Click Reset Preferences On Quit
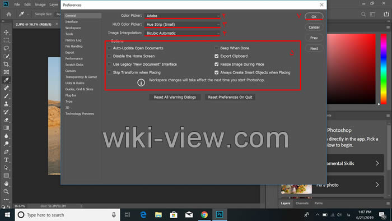The image size is (392, 221). coord(230,97)
